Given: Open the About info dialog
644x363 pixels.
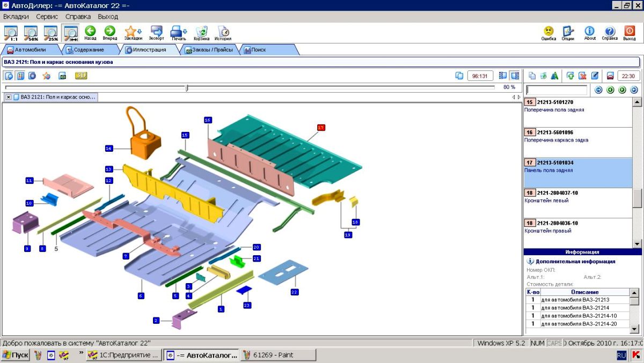Looking at the screenshot, I should (x=590, y=33).
